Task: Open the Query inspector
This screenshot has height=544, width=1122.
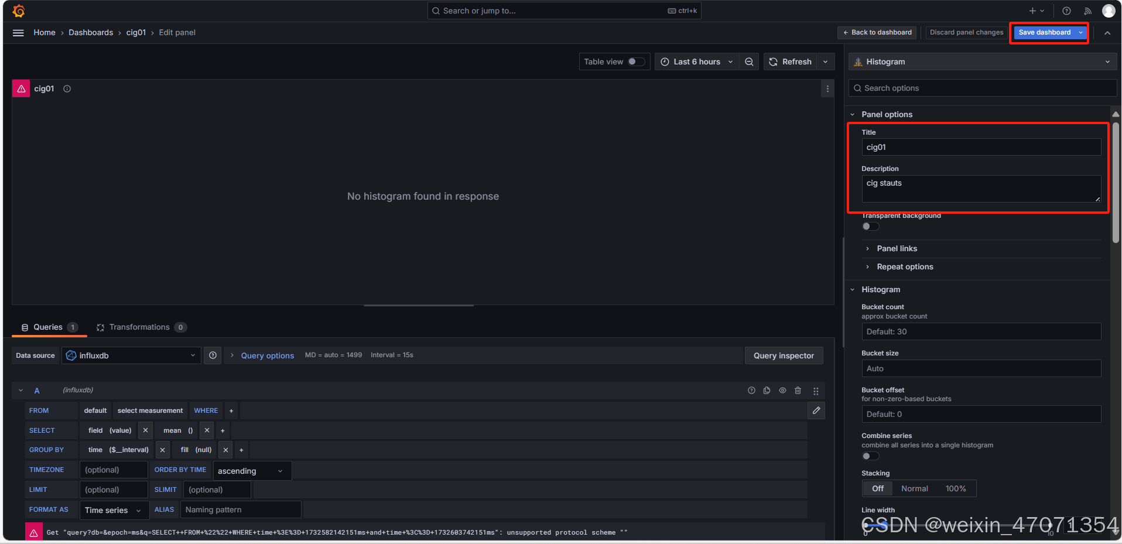Action: tap(784, 355)
